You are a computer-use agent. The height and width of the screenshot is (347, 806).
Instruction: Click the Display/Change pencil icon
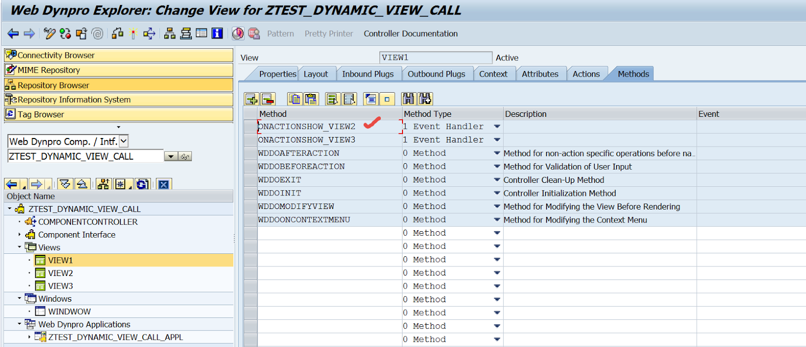click(x=49, y=34)
